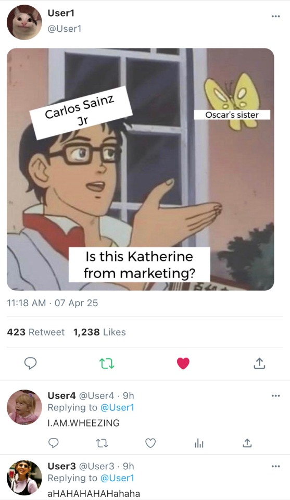Open User1's cat profile picture
The width and height of the screenshot is (290, 500).
click(24, 22)
